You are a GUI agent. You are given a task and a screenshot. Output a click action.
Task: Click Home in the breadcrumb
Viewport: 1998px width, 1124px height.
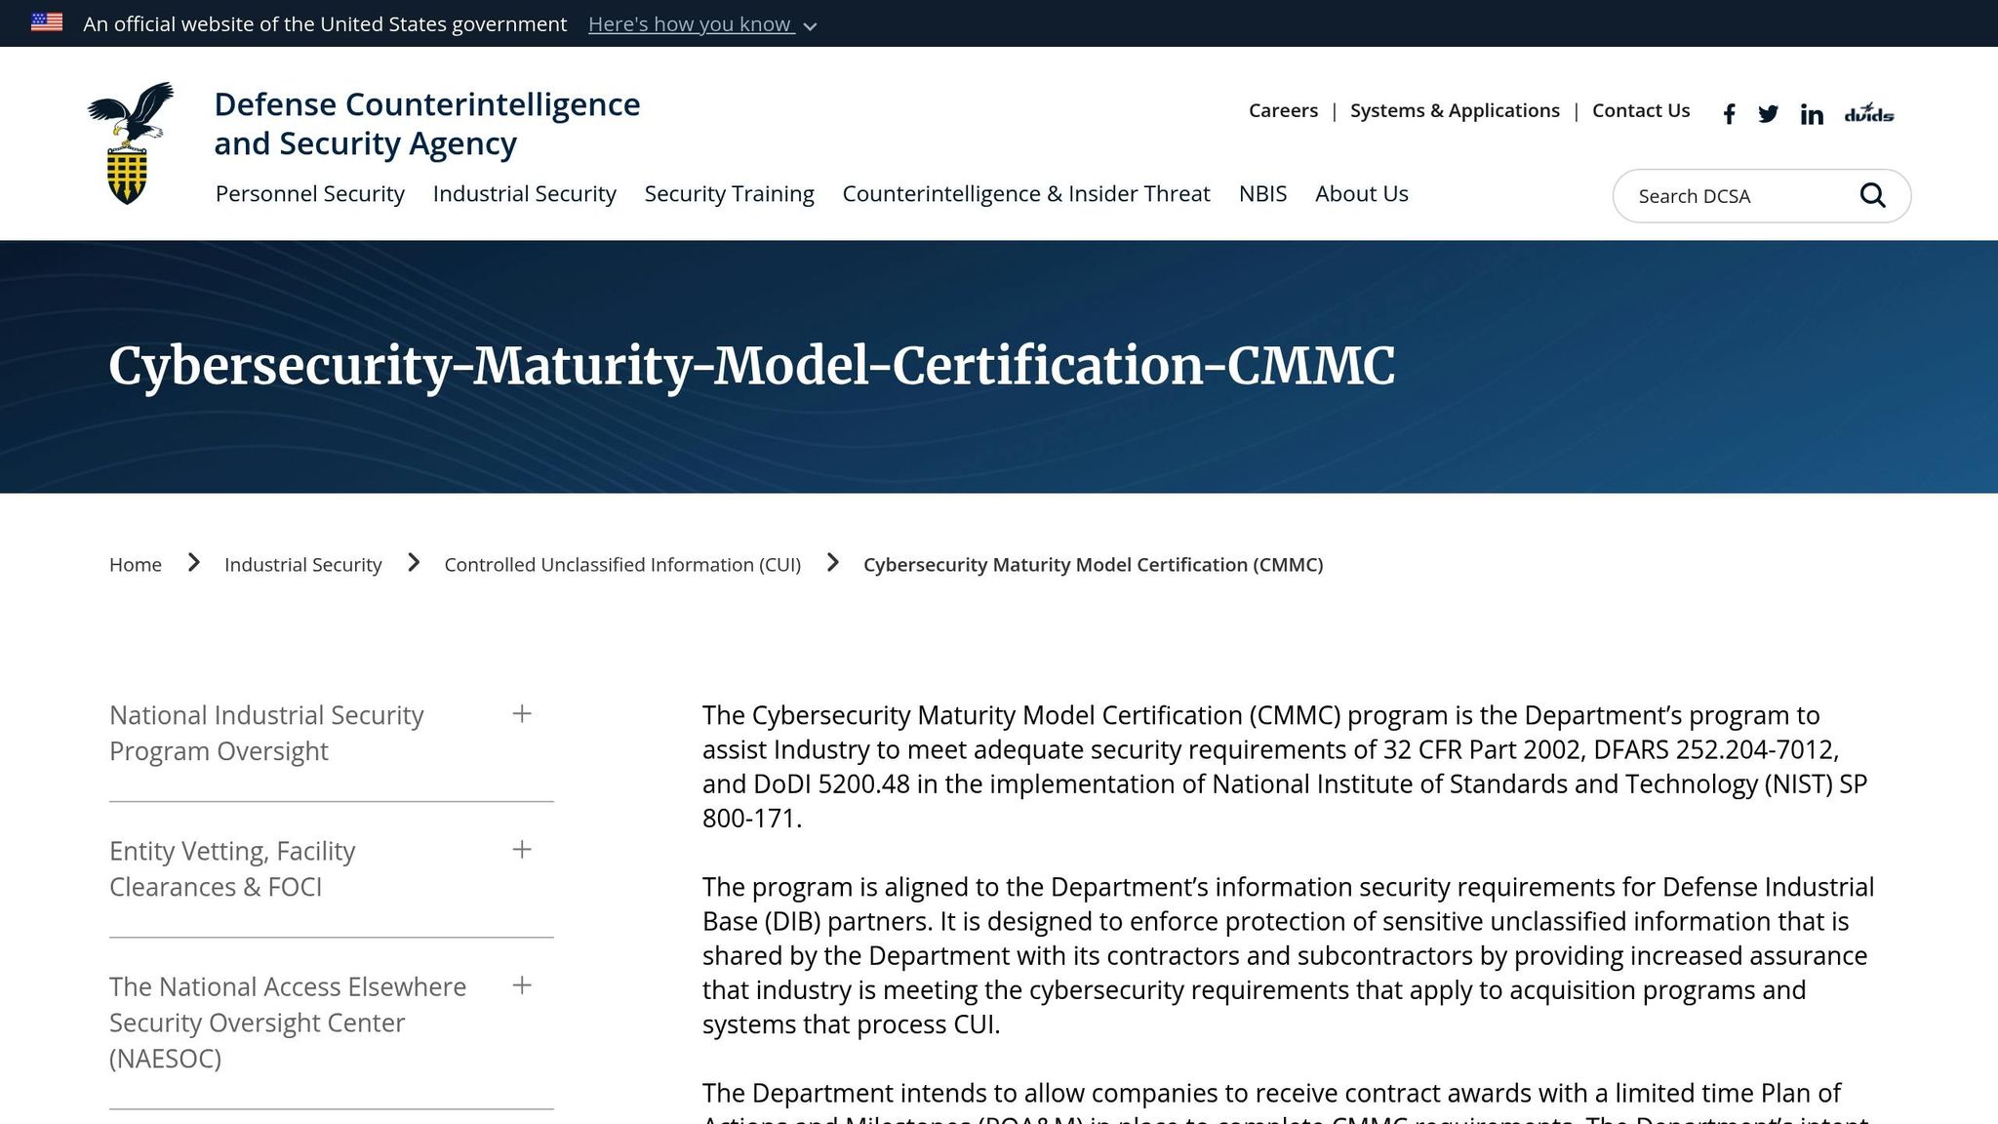(136, 565)
